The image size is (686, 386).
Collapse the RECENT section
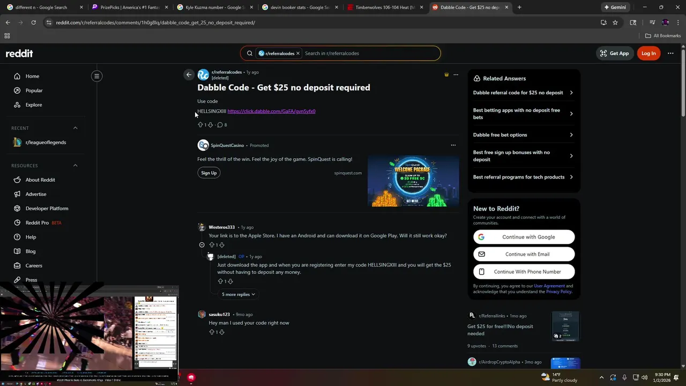[x=75, y=128]
